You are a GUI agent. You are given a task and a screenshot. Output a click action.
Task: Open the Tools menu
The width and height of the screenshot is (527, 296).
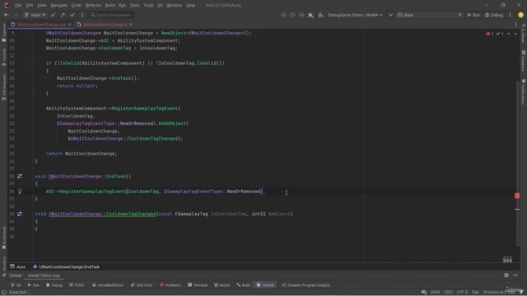pyautogui.click(x=148, y=6)
